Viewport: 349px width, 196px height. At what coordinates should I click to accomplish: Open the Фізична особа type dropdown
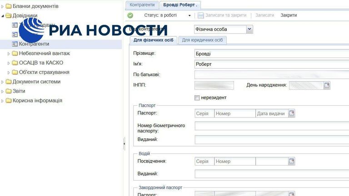[x=249, y=29]
